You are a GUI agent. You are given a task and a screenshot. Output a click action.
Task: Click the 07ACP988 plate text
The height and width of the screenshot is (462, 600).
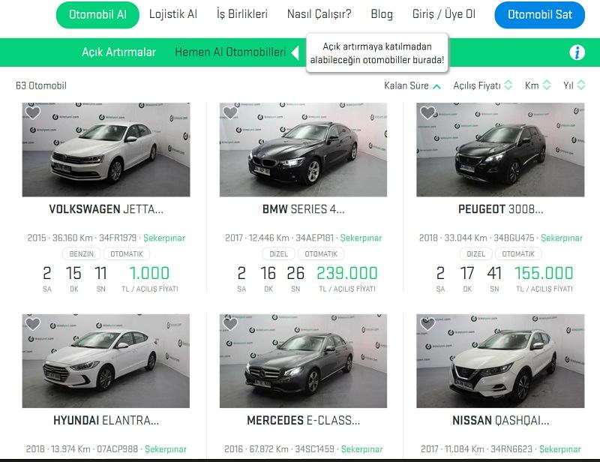point(117,449)
